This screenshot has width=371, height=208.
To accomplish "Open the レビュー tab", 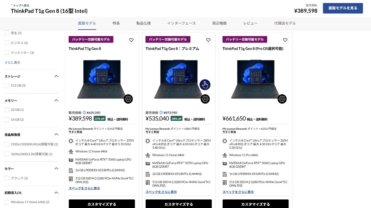I will pyautogui.click(x=250, y=23).
